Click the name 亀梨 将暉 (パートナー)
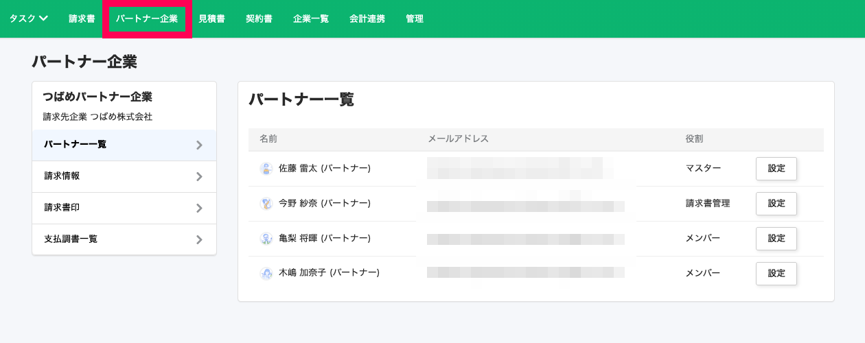This screenshot has height=343, width=865. point(325,238)
